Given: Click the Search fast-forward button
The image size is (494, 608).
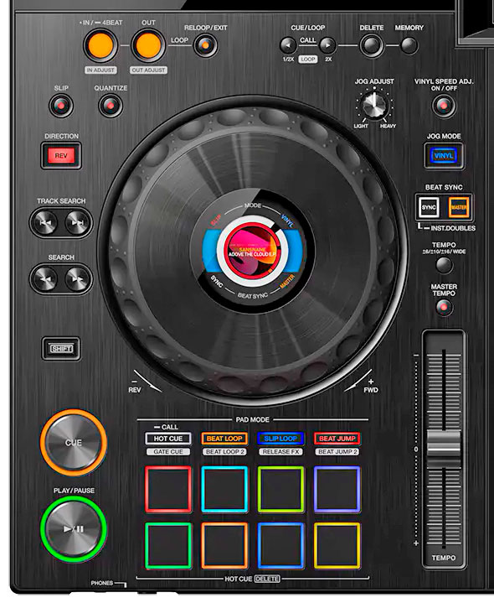Looking at the screenshot, I should 77,278.
